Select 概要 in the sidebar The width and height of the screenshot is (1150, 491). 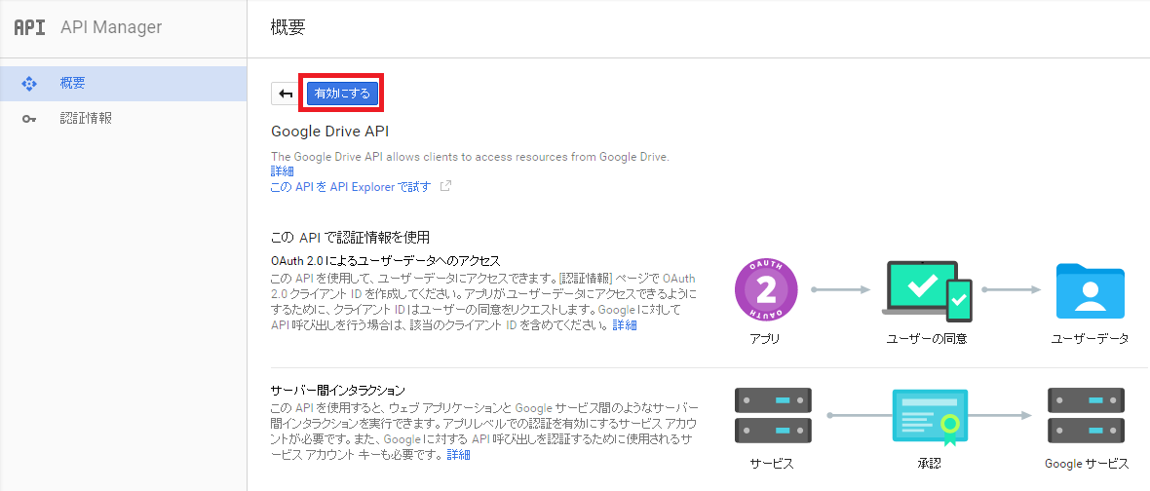tap(123, 84)
